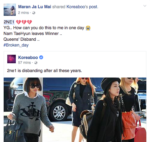The image size is (150, 142).
Task: Open the Koreaboo page name link
Action: (x=28, y=57)
